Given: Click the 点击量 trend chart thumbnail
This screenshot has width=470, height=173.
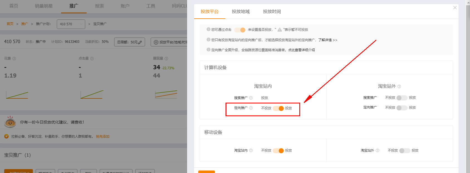Looking at the screenshot, I should [x=92, y=95].
